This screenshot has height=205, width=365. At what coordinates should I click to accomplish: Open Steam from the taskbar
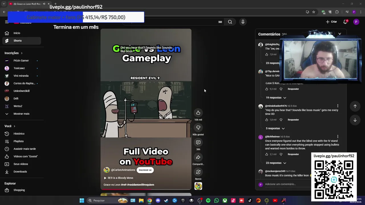pyautogui.click(x=166, y=200)
